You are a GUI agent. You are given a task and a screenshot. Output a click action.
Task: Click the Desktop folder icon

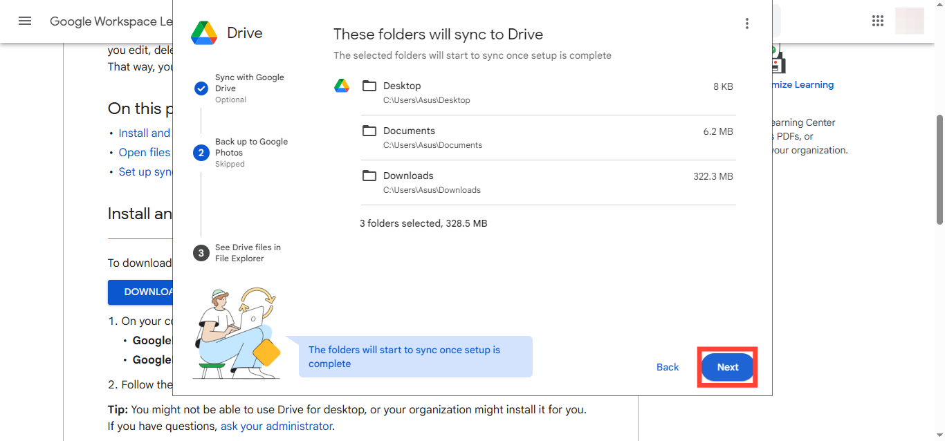pyautogui.click(x=369, y=86)
